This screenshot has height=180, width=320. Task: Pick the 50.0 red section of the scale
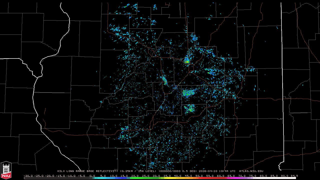tap(199, 178)
